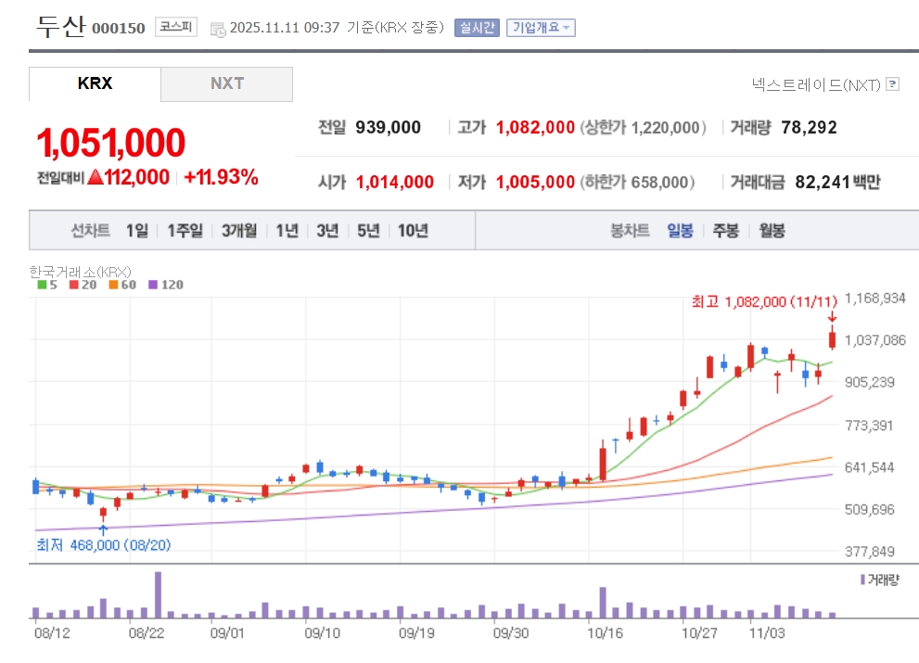The image size is (919, 663).
Task: Click the purple 거래량 volume legend icon
Action: click(x=862, y=580)
